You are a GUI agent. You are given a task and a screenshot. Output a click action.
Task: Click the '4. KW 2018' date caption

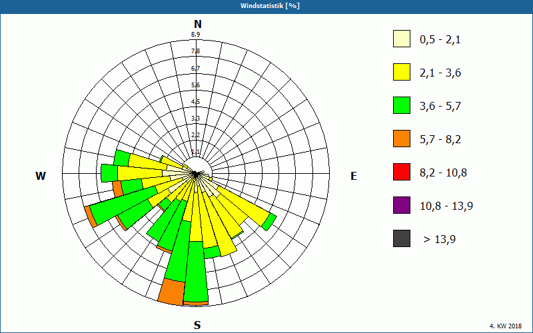[x=505, y=326]
